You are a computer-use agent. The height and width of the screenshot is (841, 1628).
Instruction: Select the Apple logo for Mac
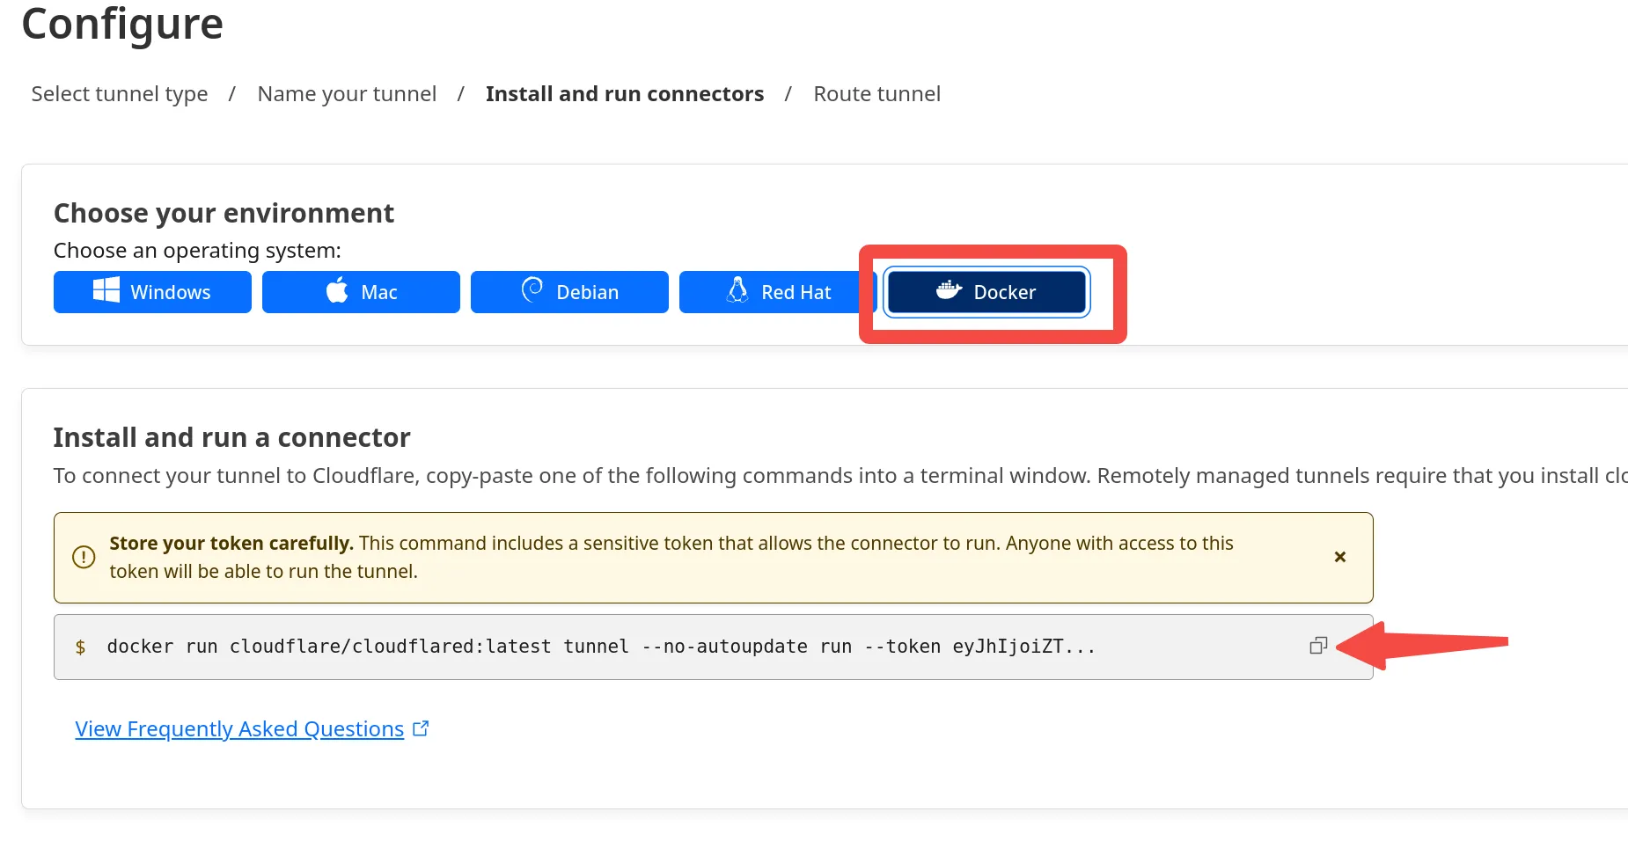(x=337, y=290)
